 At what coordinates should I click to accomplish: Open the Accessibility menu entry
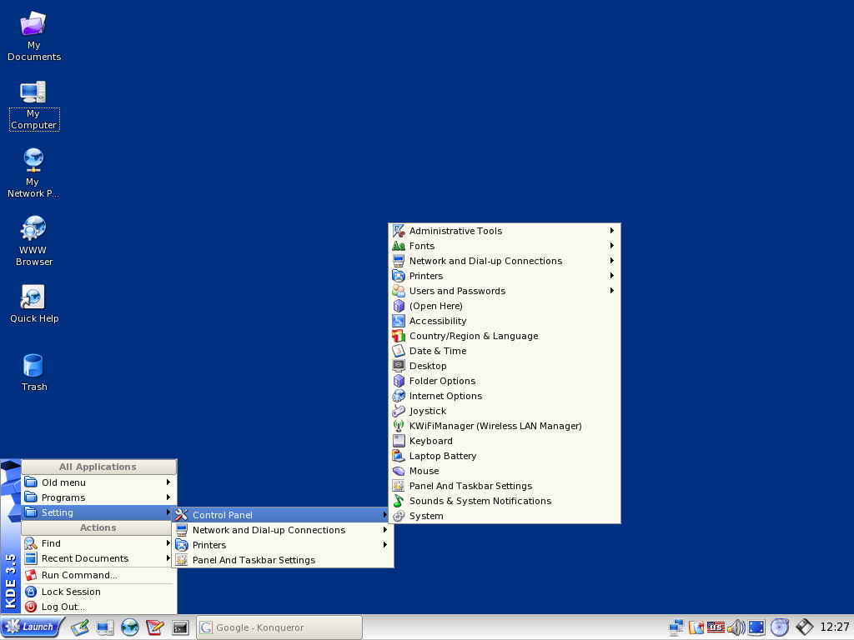coord(505,321)
